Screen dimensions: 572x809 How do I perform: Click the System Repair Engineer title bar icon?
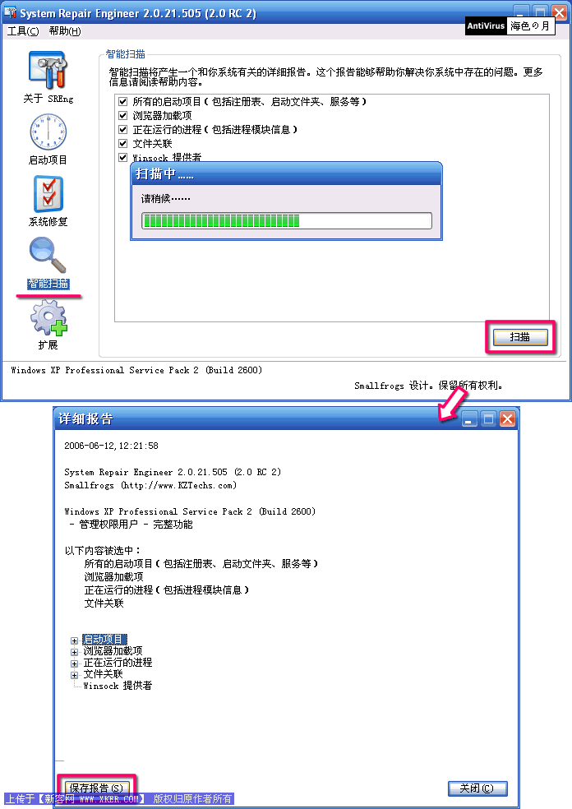click(10, 12)
